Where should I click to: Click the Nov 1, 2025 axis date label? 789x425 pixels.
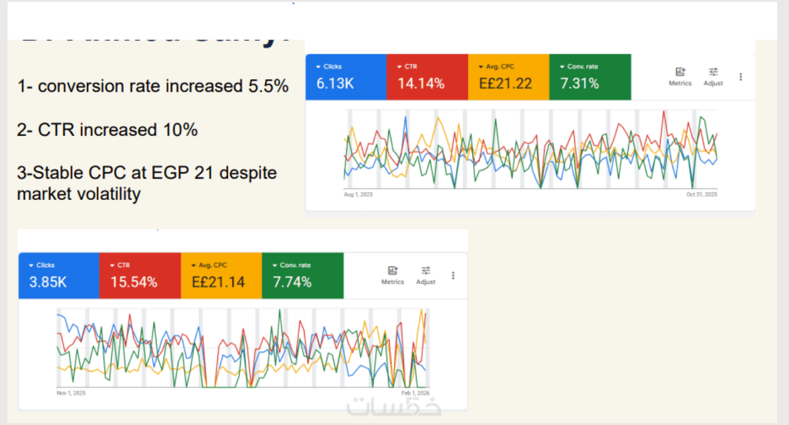[x=71, y=393]
